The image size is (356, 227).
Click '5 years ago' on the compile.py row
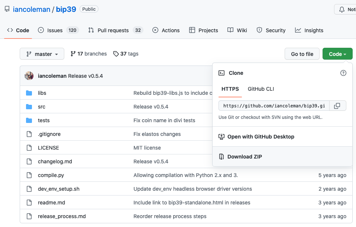(x=332, y=175)
